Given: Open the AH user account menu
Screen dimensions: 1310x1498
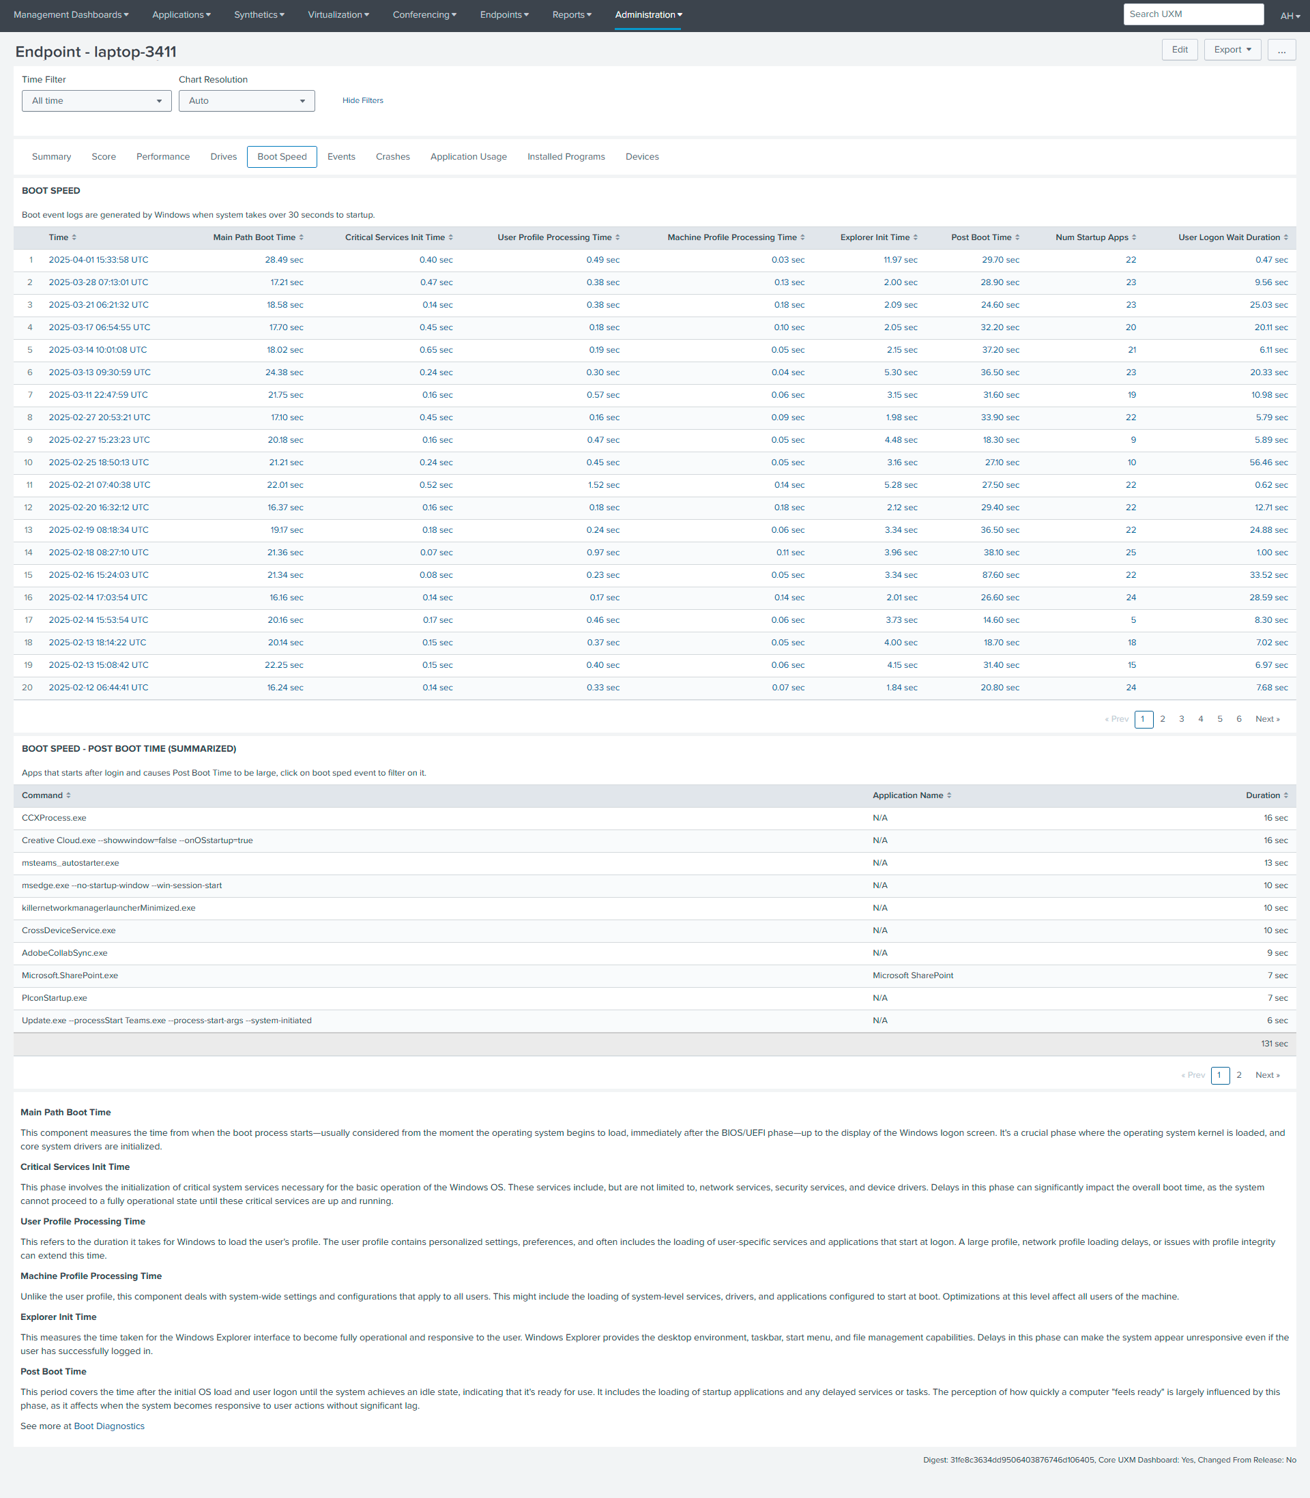Looking at the screenshot, I should pyautogui.click(x=1290, y=15).
